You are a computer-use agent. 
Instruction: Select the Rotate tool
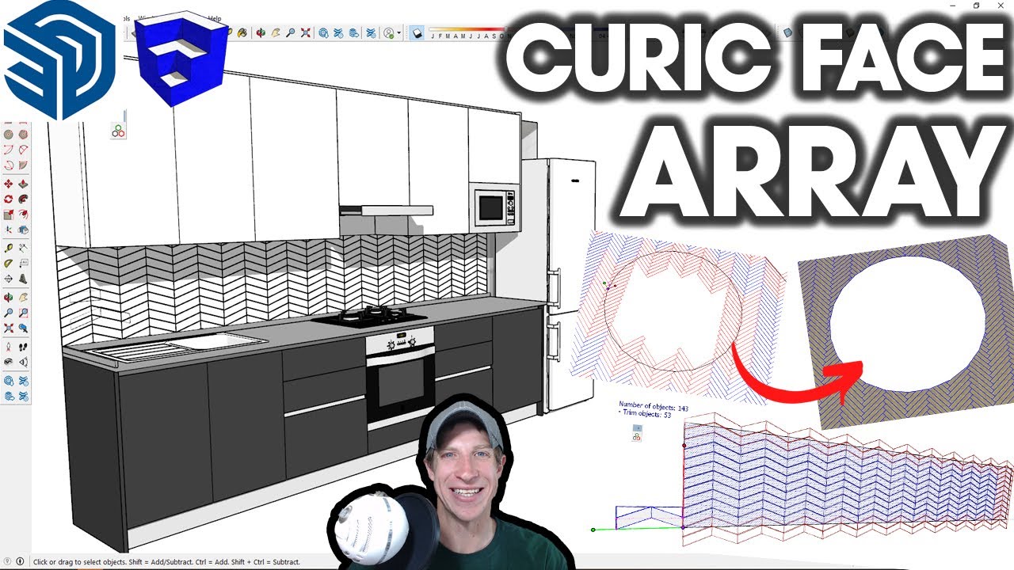pos(8,199)
